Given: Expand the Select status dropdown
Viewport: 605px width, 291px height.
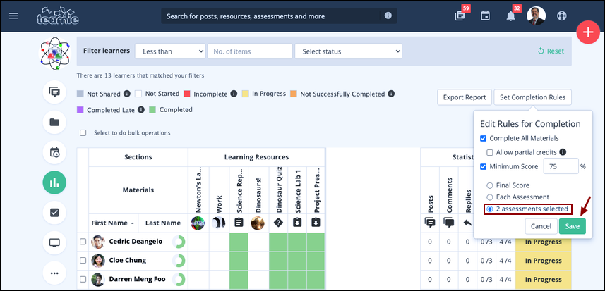Looking at the screenshot, I should [349, 51].
